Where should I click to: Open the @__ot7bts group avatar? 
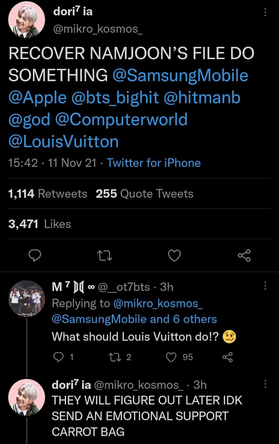(26, 299)
